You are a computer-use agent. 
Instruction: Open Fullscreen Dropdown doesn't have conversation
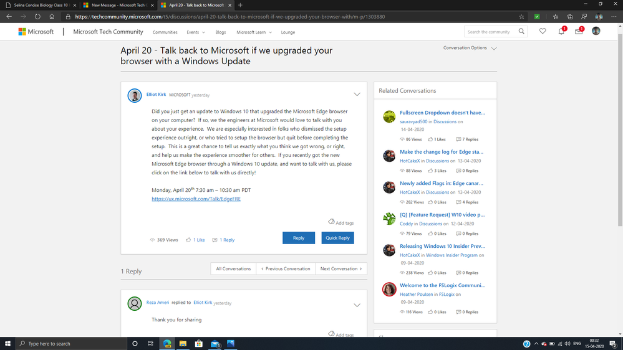442,113
